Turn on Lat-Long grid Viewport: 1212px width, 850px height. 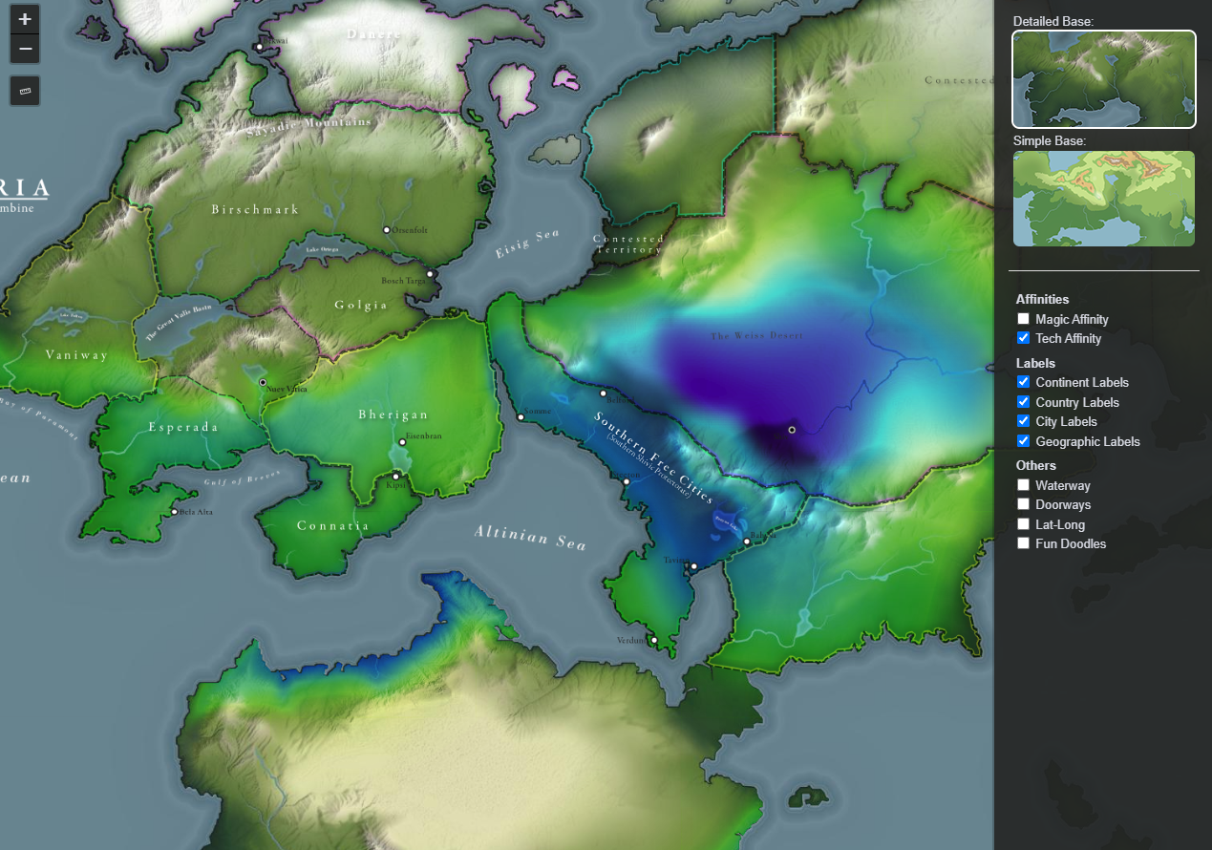point(1023,524)
